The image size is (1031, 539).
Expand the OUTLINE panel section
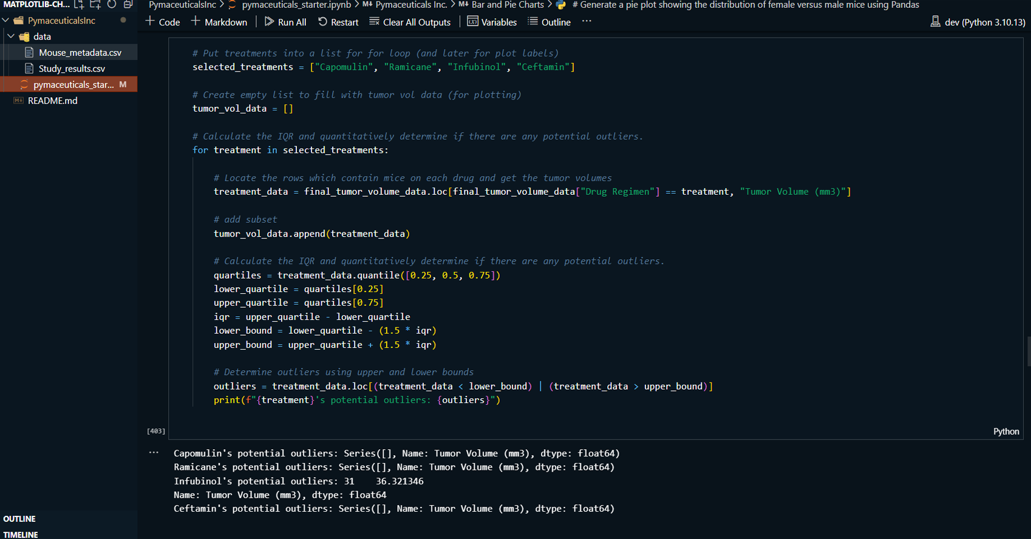click(x=19, y=519)
